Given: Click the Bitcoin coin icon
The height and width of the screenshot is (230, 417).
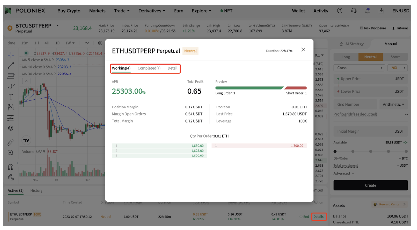Looking at the screenshot, I should tap(10, 28).
